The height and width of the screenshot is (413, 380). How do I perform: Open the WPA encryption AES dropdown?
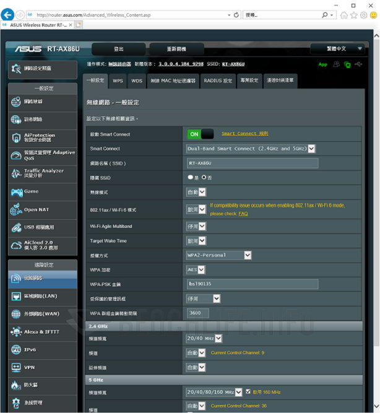pos(196,269)
